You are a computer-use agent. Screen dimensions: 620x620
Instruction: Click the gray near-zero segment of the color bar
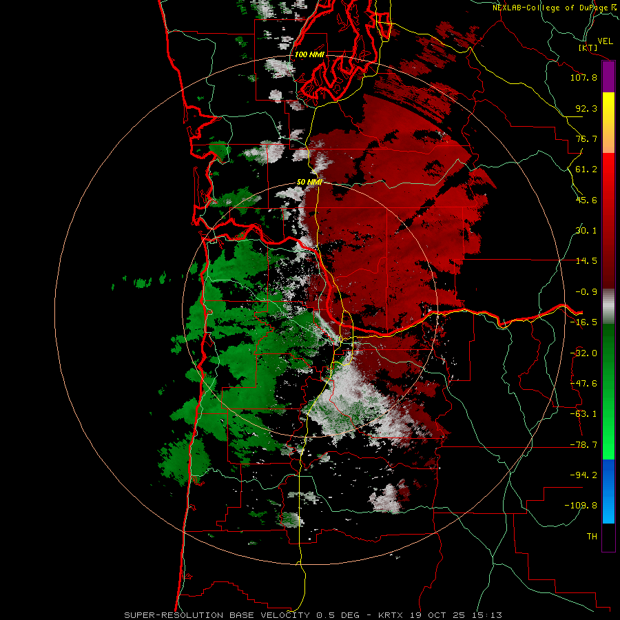[608, 307]
